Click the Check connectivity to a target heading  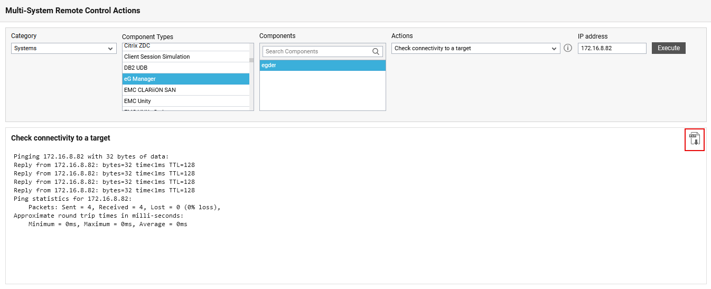pos(61,138)
